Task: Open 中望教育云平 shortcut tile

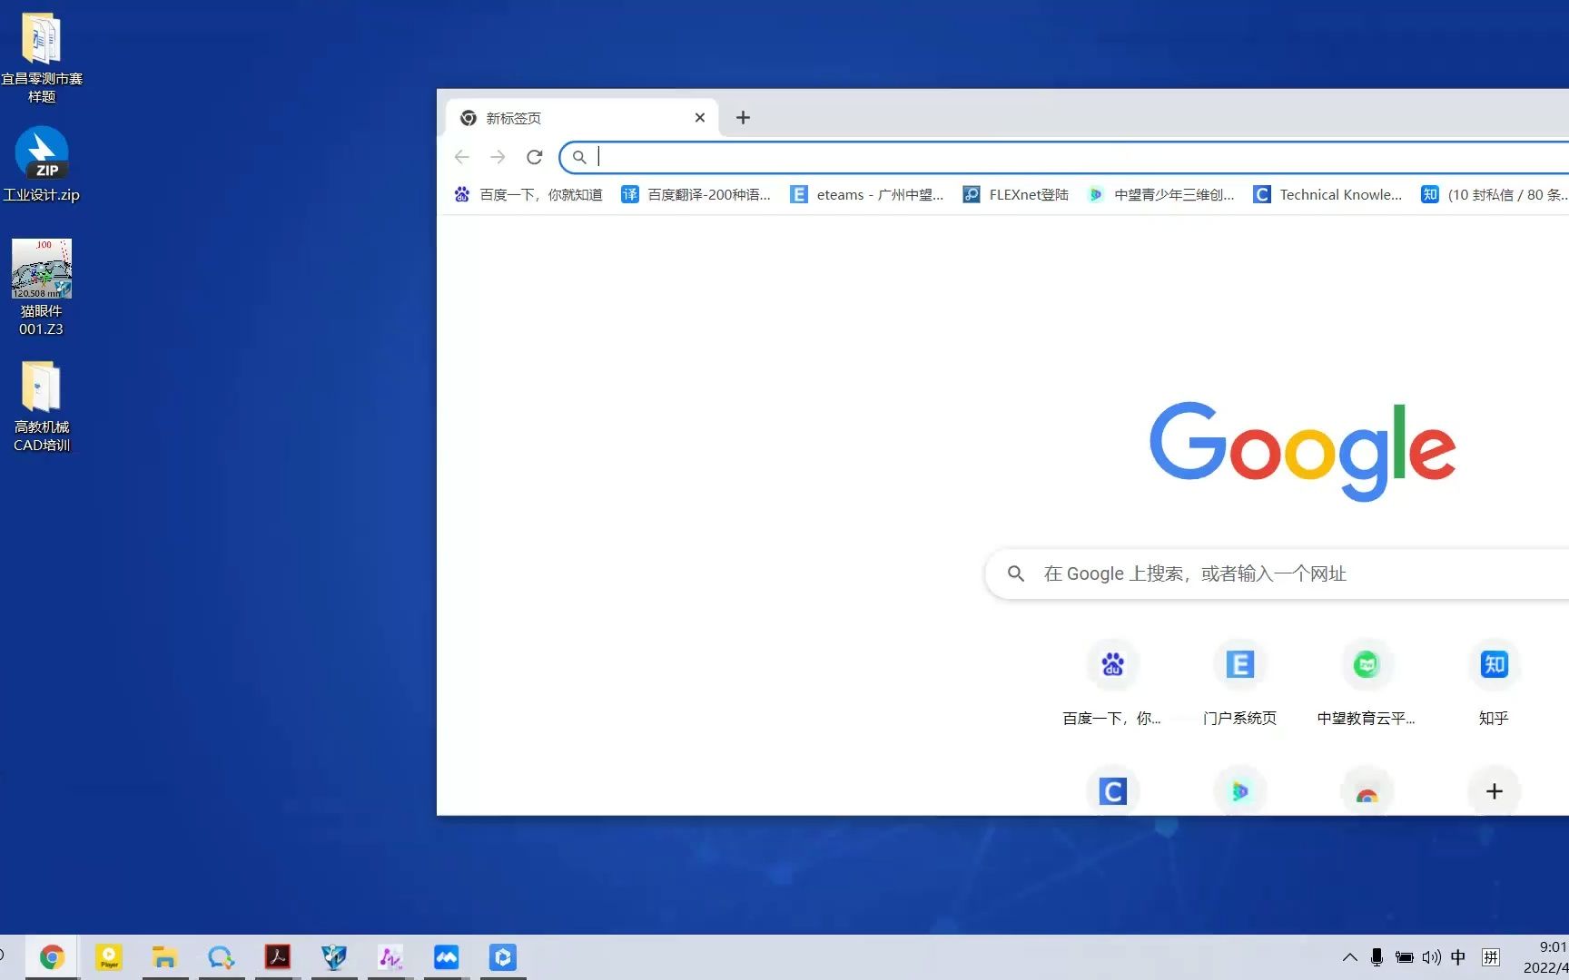Action: 1367,681
